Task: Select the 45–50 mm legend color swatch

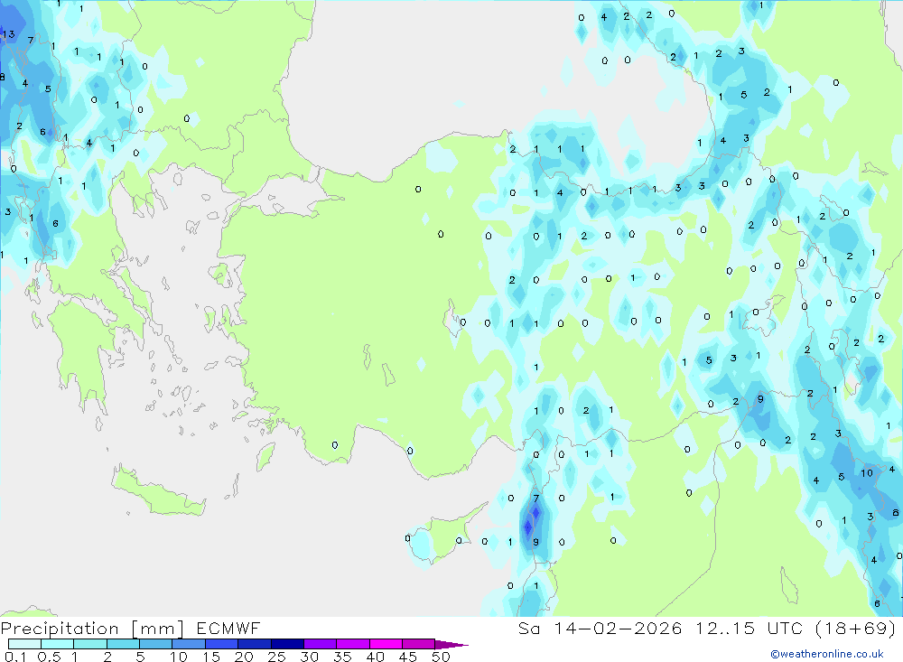Action: pyautogui.click(x=419, y=644)
